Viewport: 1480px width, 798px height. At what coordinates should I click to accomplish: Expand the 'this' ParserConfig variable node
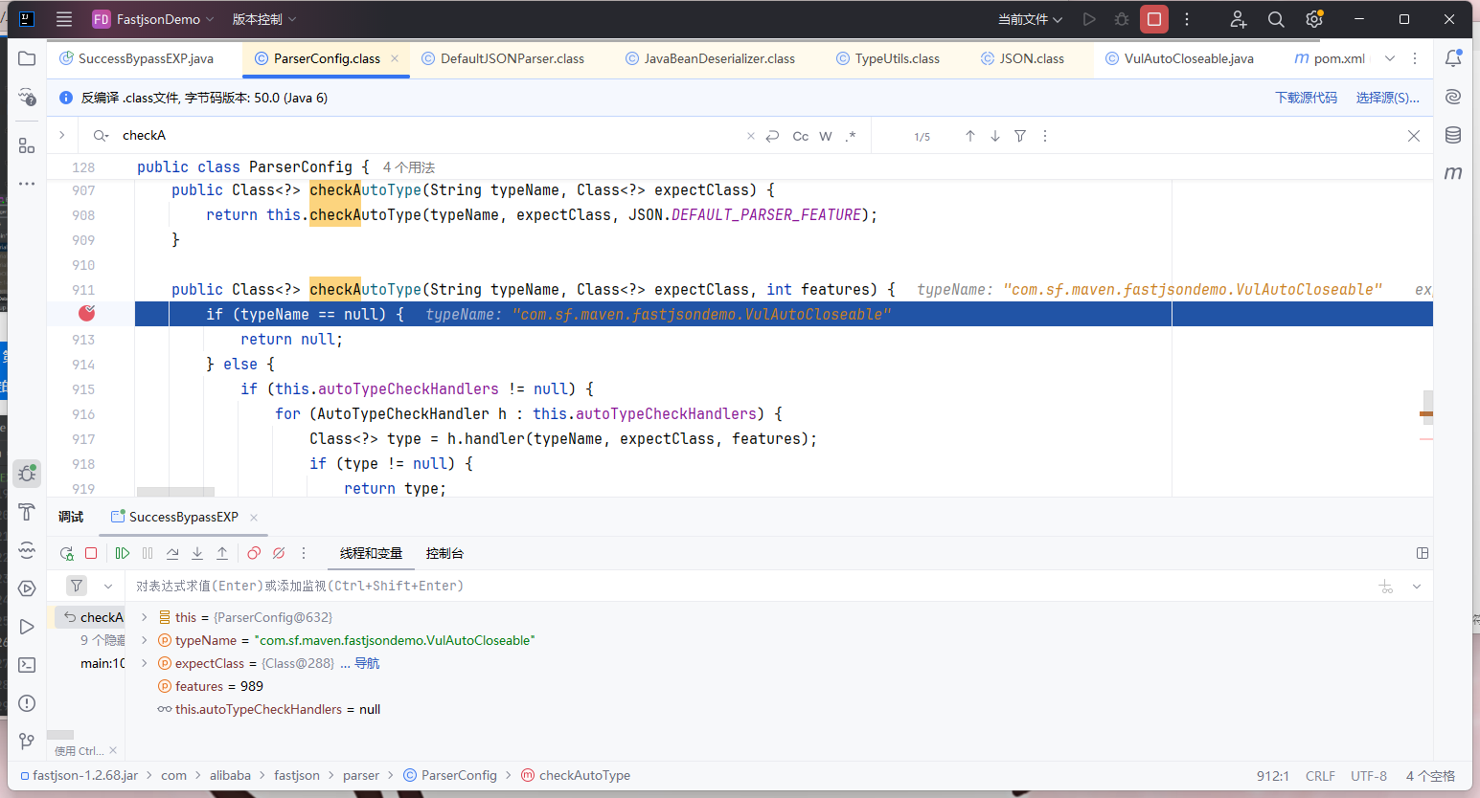tap(145, 617)
